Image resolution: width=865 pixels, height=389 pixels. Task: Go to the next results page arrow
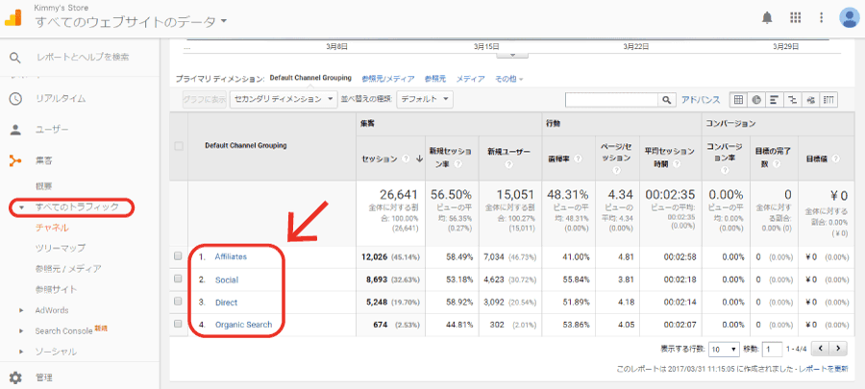click(838, 349)
